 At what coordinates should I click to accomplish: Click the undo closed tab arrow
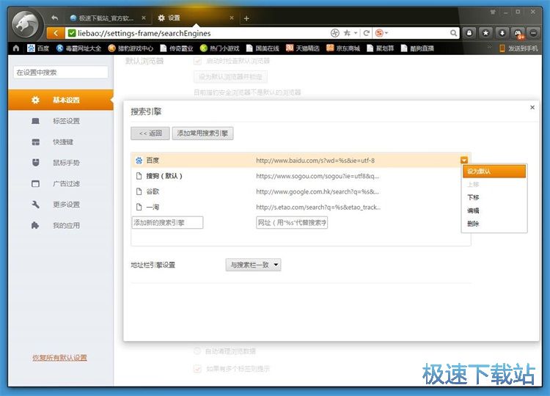[55, 18]
